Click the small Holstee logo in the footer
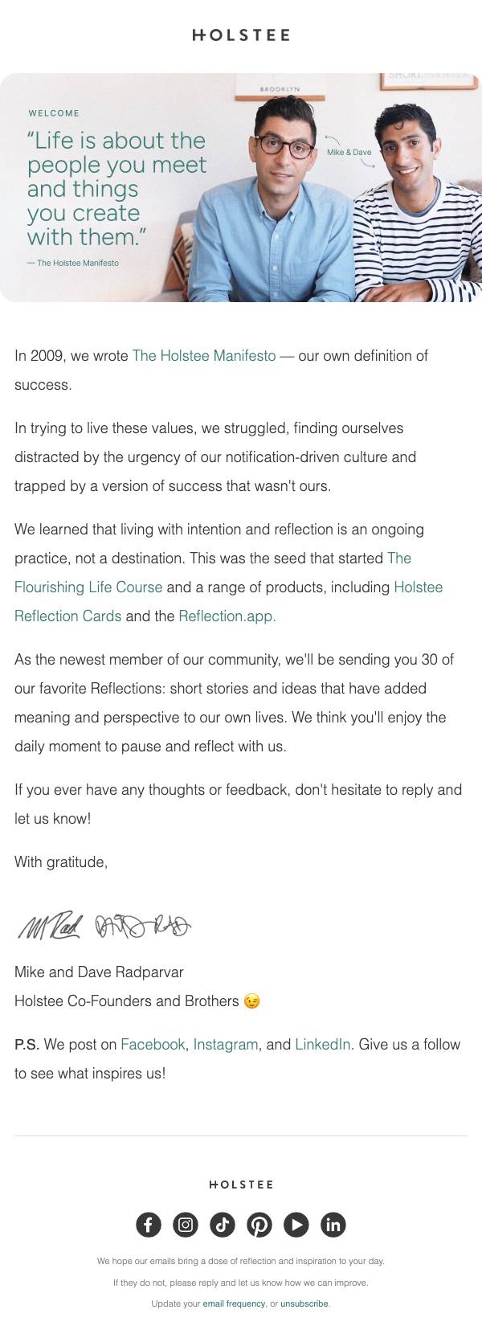Viewport: 482px width, 1334px height. coord(241,1185)
